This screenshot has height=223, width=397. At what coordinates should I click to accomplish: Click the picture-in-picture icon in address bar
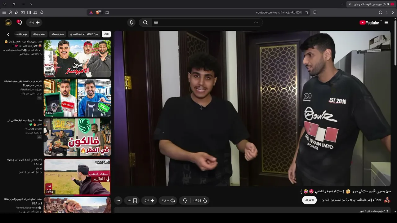(x=107, y=12)
